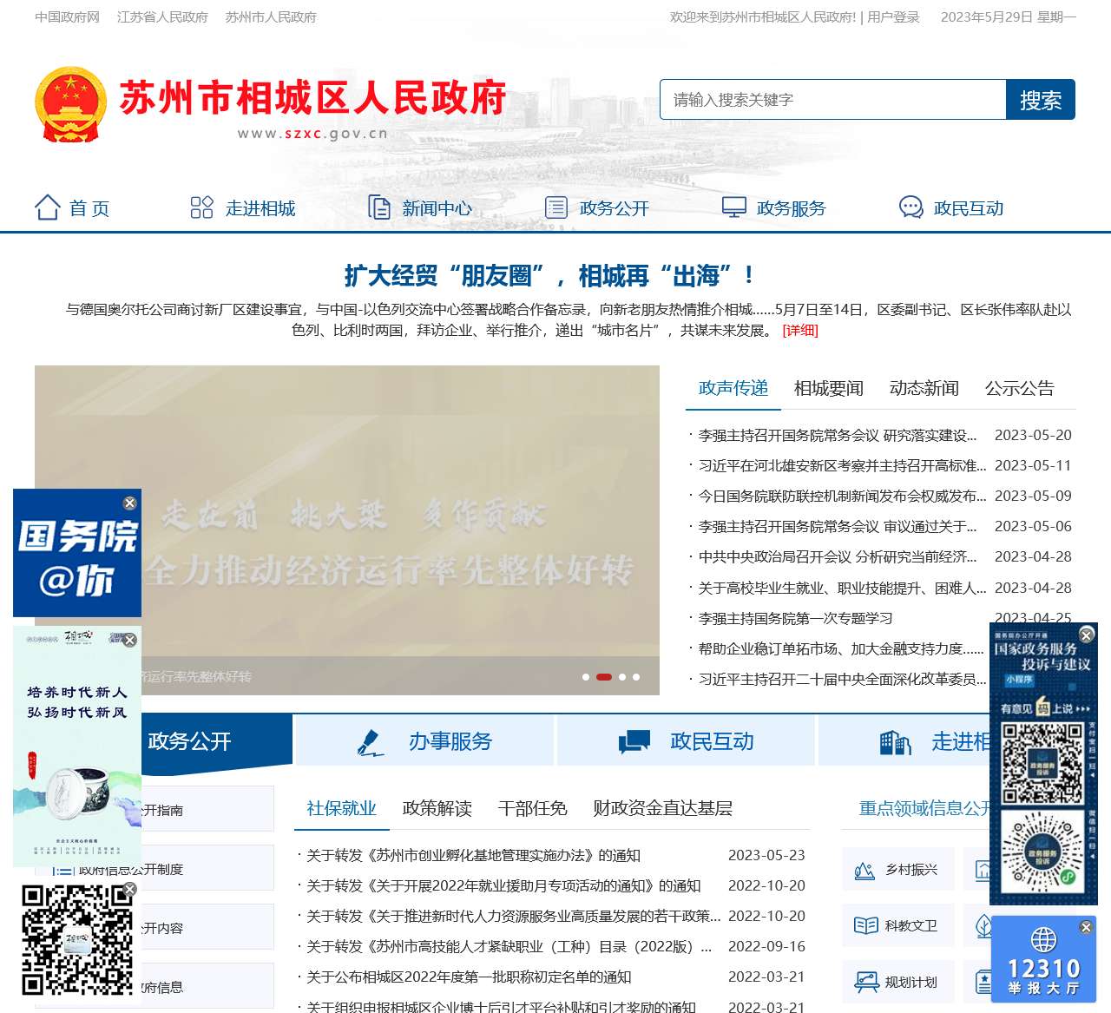1111x1013 pixels.
Task: Open the [详细] link under headline
Action: (799, 330)
